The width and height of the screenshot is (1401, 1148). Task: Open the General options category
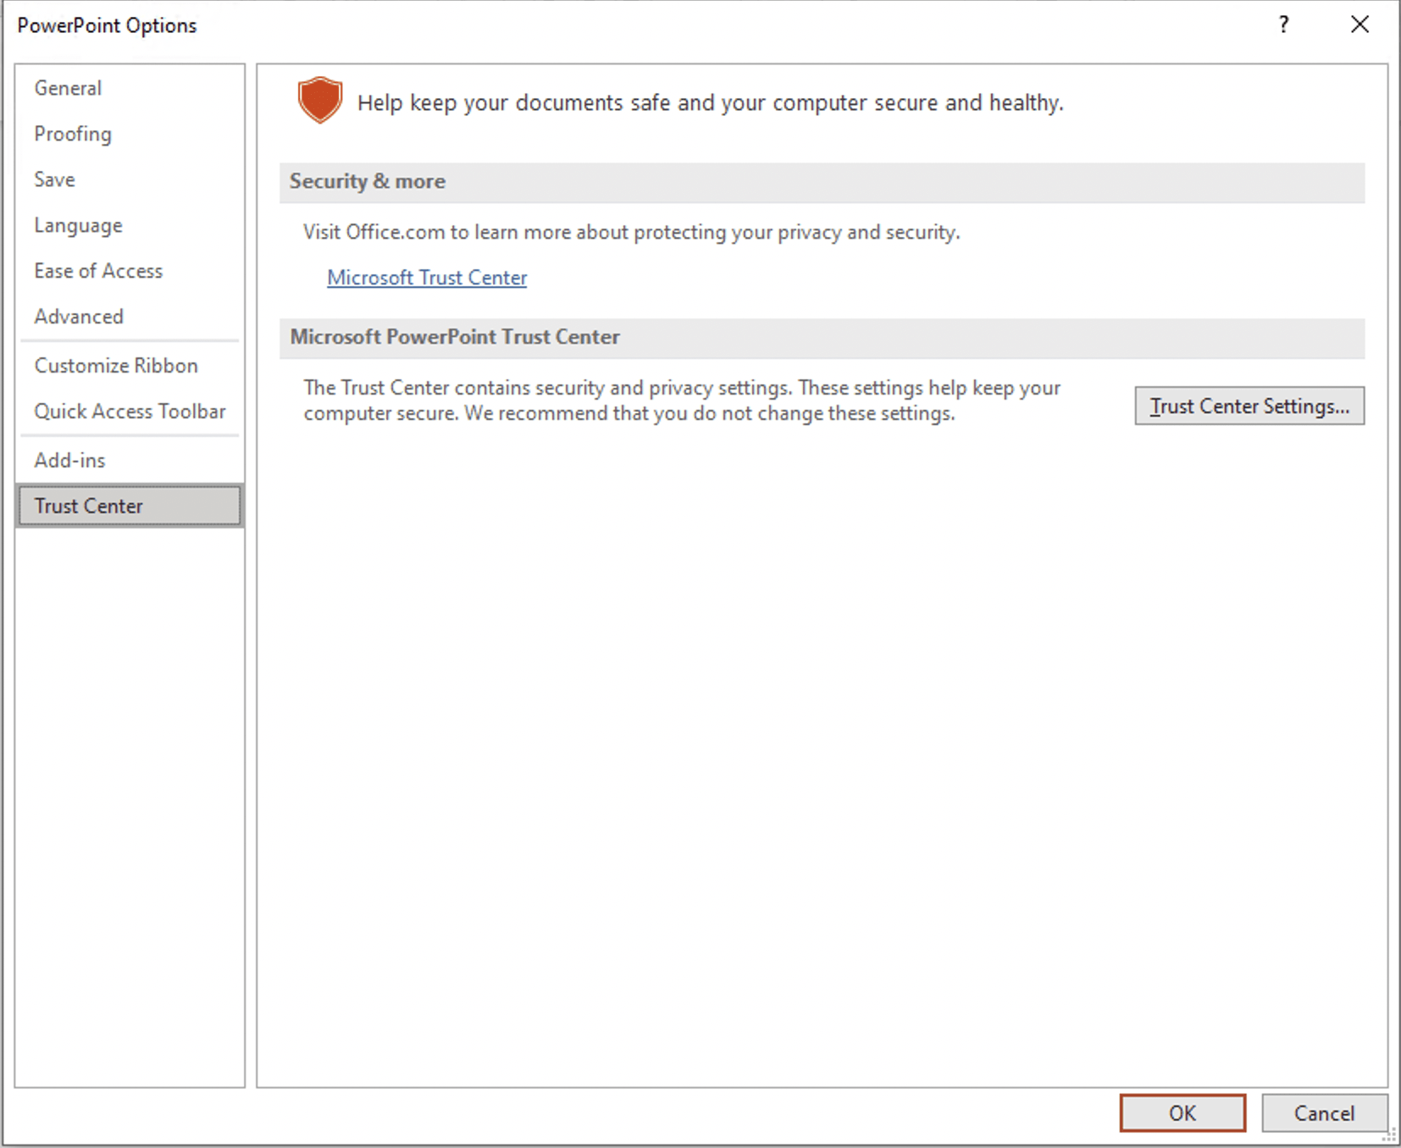tap(130, 88)
